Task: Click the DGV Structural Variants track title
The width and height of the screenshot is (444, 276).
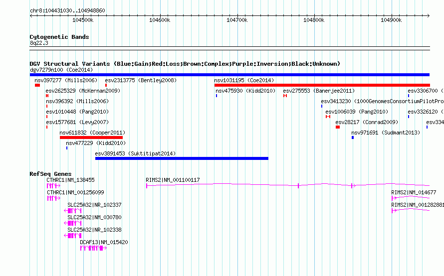Action: [185, 64]
